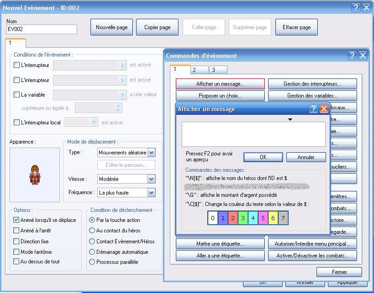Close the Afficher un message dialog
Viewport: 374px width, 293px height.
tap(324, 109)
